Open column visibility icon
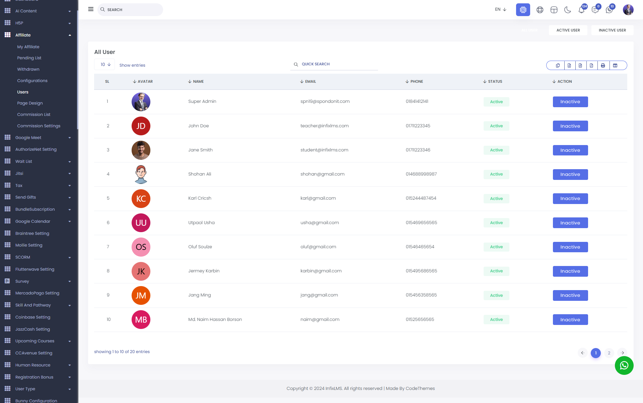This screenshot has height=403, width=643. point(615,65)
